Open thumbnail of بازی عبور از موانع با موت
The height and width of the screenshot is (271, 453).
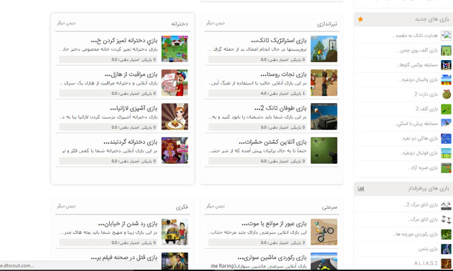pos(324,232)
